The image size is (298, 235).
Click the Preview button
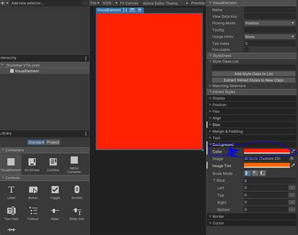tap(198, 3)
